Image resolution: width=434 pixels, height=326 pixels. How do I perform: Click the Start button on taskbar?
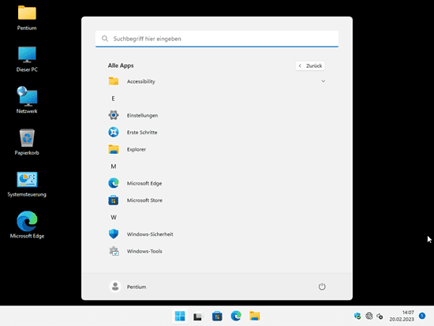pyautogui.click(x=180, y=316)
